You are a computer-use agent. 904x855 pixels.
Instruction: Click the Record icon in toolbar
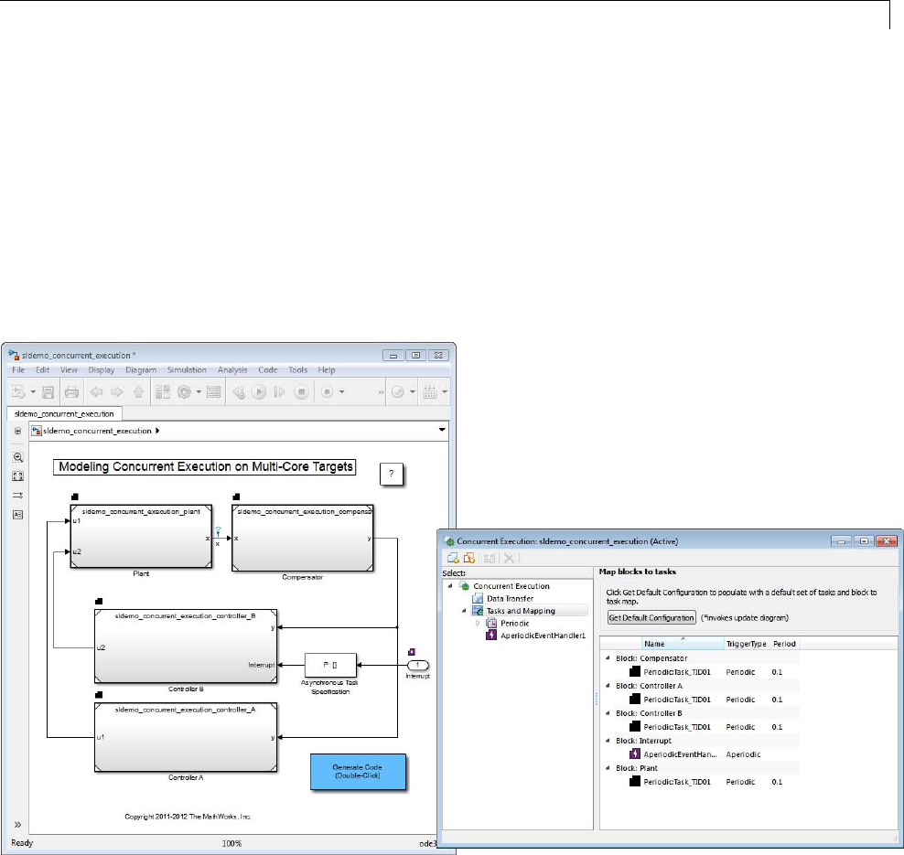pos(327,392)
